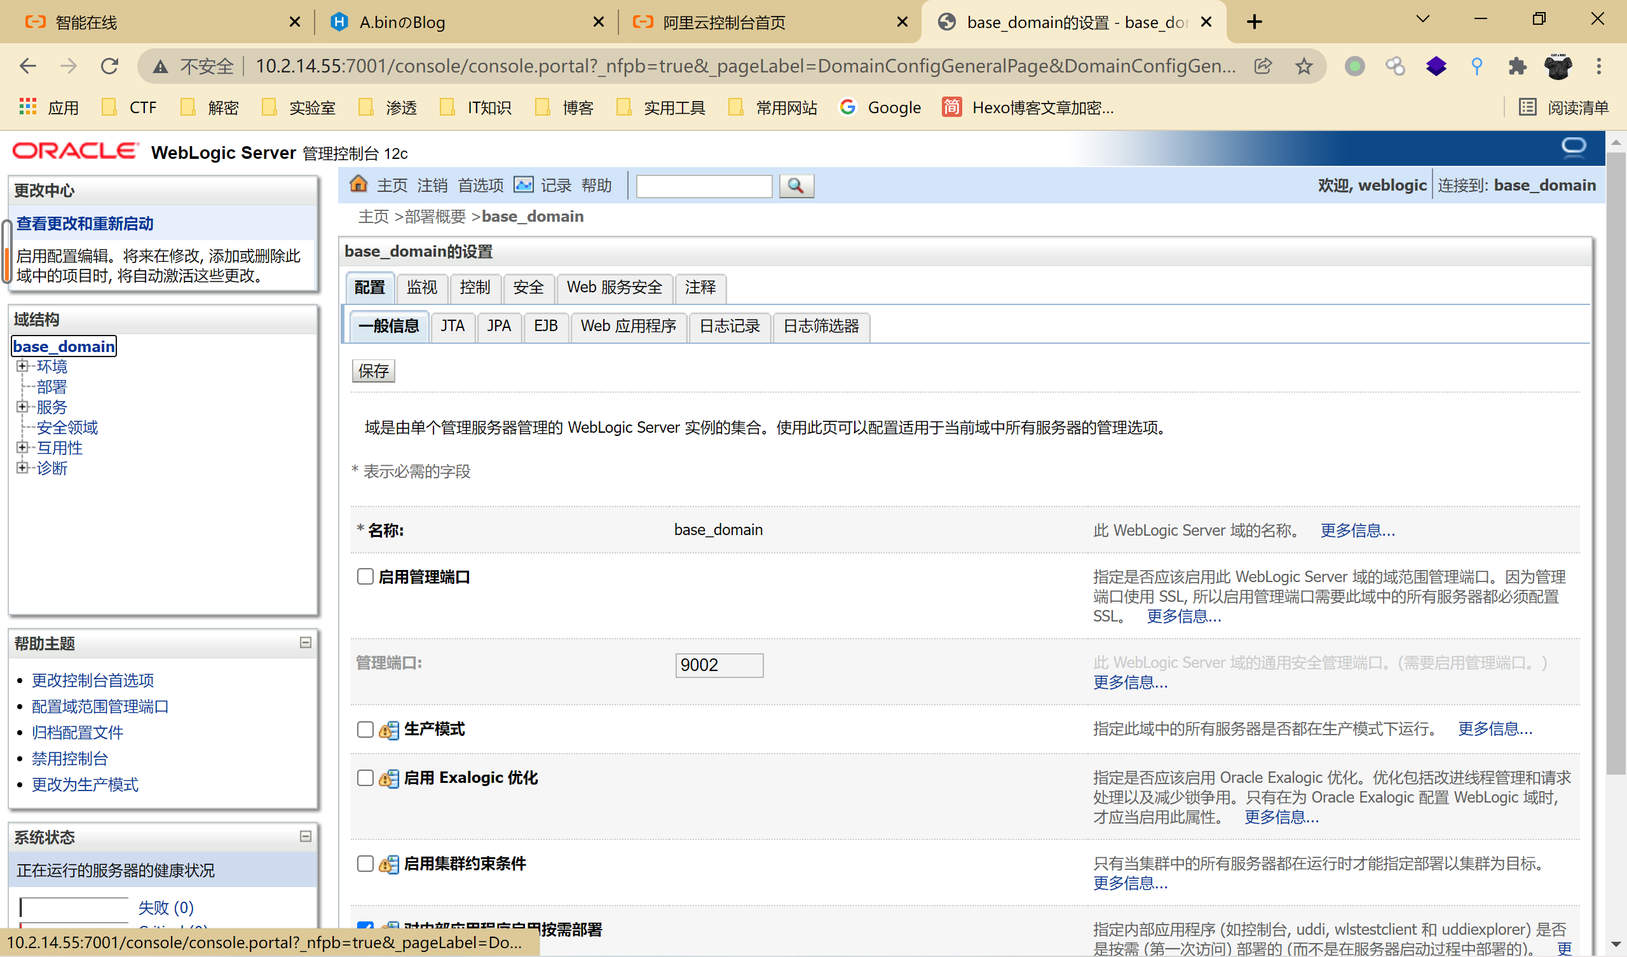Screen dimensions: 1627x957
Task: Click the 注销 logout link
Action: coord(432,186)
